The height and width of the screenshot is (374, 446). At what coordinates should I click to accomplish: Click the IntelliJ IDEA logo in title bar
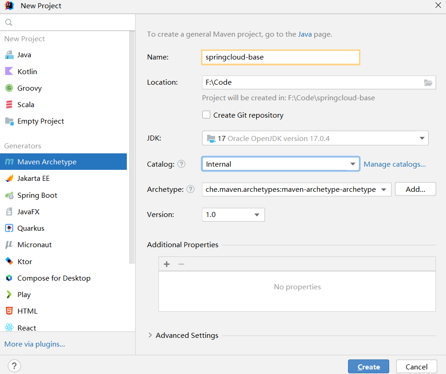point(9,5)
